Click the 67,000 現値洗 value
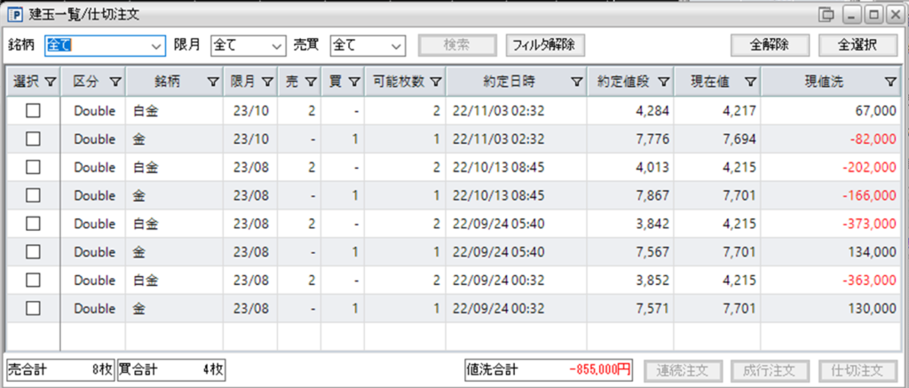909x388 pixels. [x=875, y=111]
